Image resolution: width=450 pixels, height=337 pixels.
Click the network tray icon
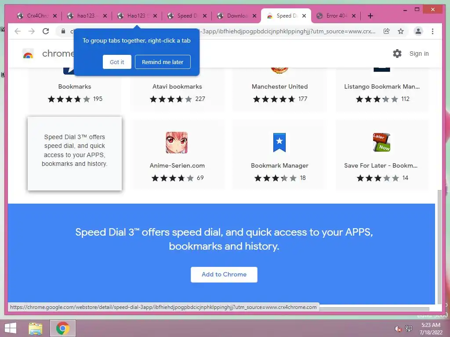[409, 328]
